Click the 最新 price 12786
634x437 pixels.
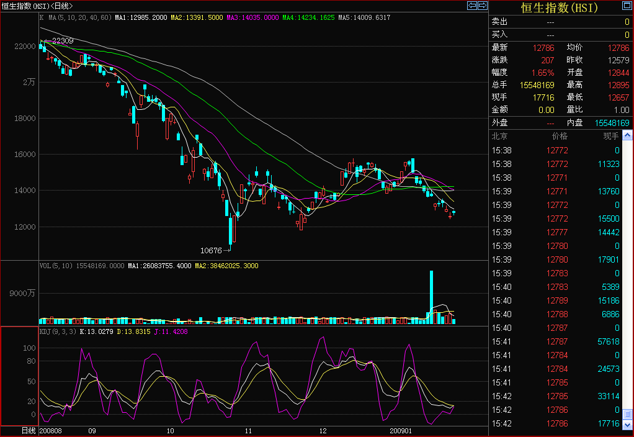click(x=543, y=48)
